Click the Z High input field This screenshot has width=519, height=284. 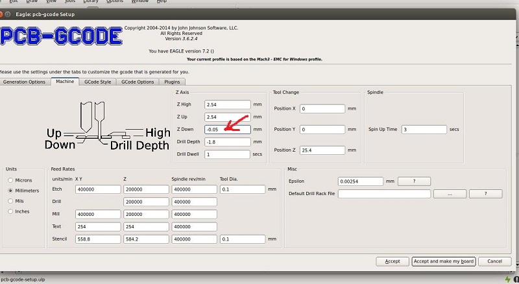point(228,104)
